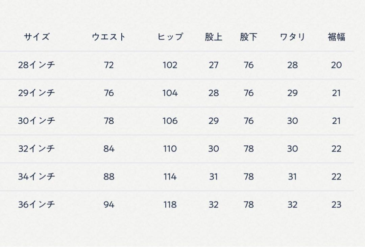Image resolution: width=365 pixels, height=247 pixels.
Task: Click the 股上 column header
Action: pos(214,37)
